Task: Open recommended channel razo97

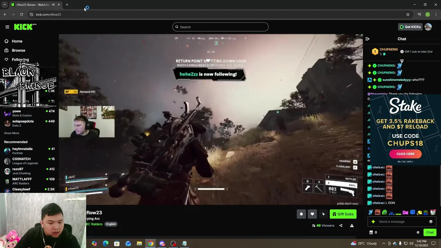Action: point(29,171)
